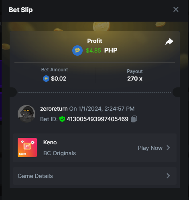The height and width of the screenshot is (200, 189).
Task: Open zeroreturn's avatar picture
Action: click(26, 114)
